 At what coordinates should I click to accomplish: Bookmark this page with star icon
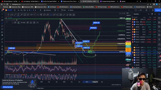151,4
